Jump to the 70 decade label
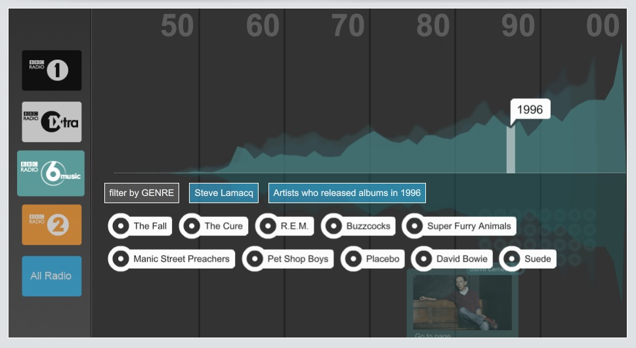Screen dimensions: 636x348 [348, 26]
